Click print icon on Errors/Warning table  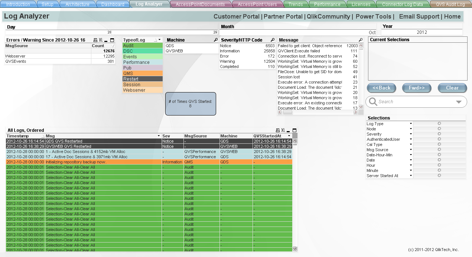pyautogui.click(x=95, y=40)
